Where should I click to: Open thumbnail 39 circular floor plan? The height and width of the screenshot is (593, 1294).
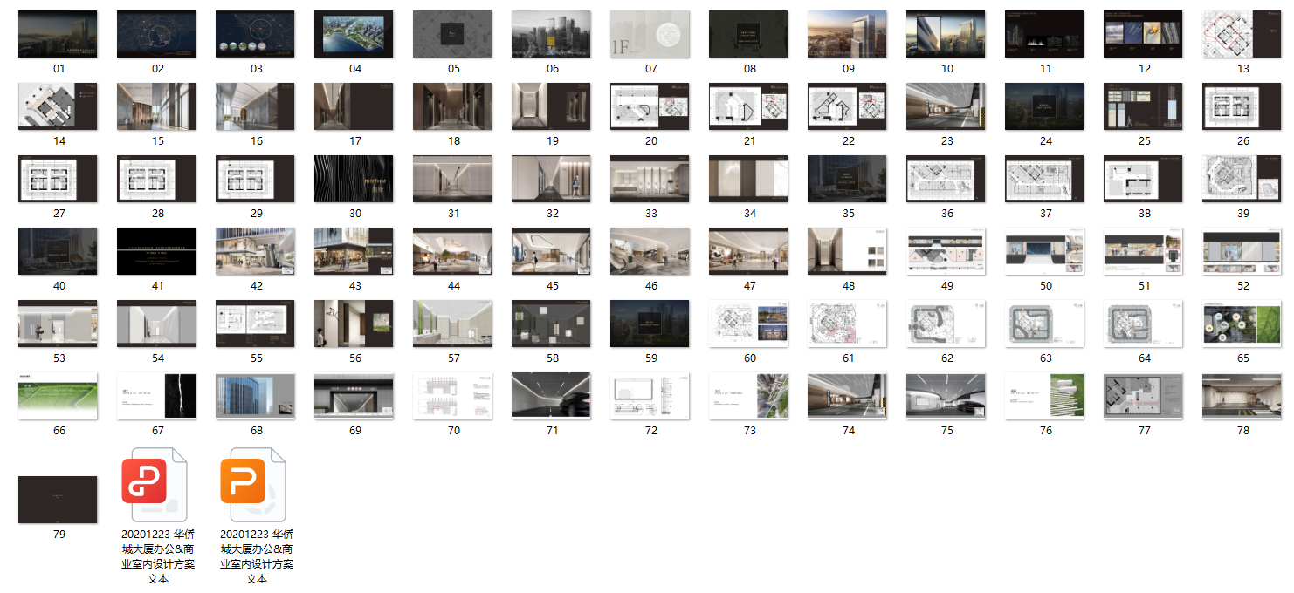click(x=1242, y=179)
